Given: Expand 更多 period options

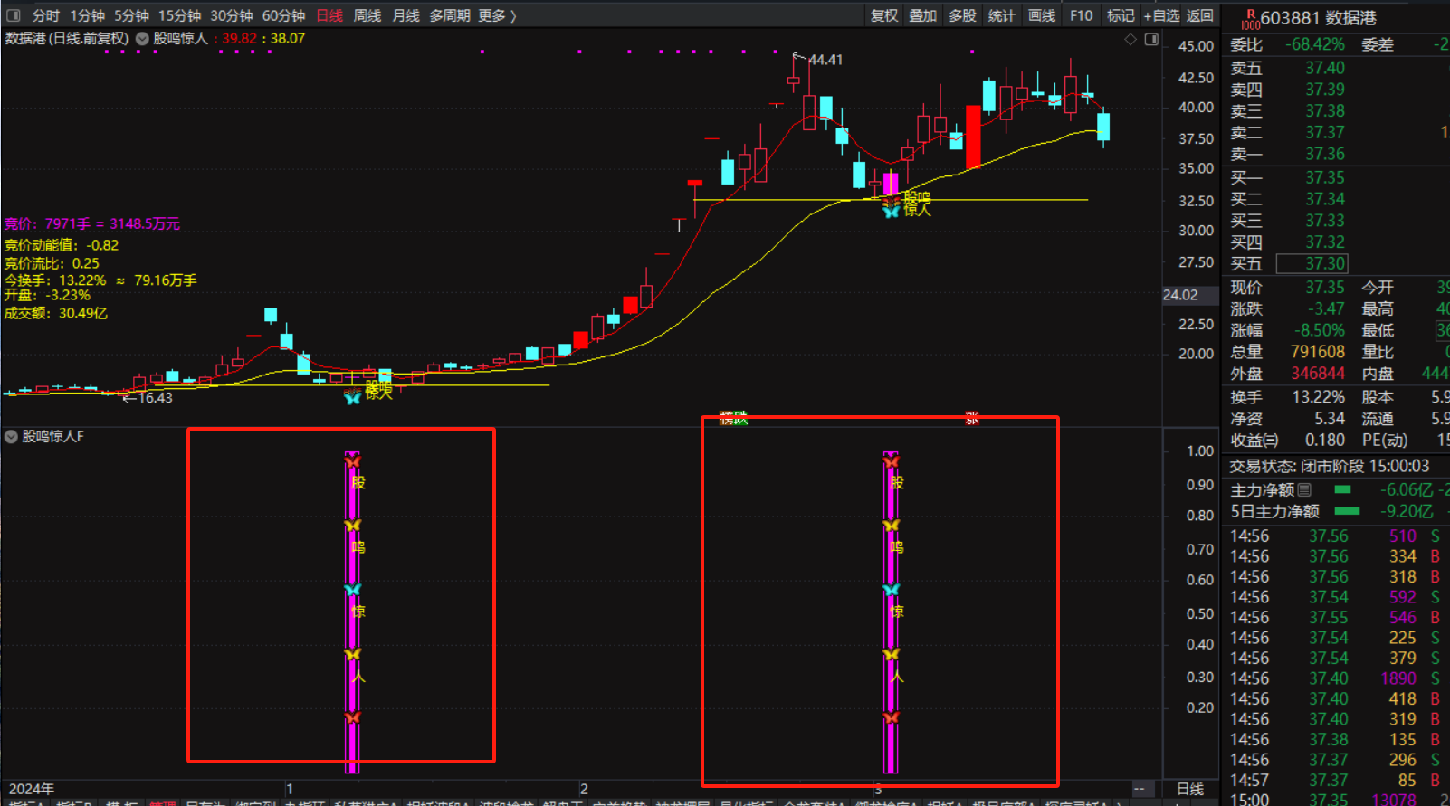Looking at the screenshot, I should pyautogui.click(x=497, y=15).
